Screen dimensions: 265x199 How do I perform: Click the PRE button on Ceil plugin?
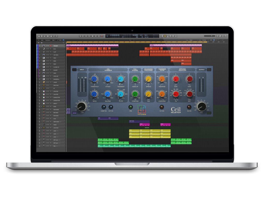(131, 107)
